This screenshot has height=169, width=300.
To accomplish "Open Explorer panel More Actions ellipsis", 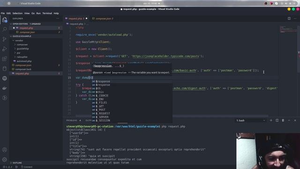I will (x=58, y=18).
